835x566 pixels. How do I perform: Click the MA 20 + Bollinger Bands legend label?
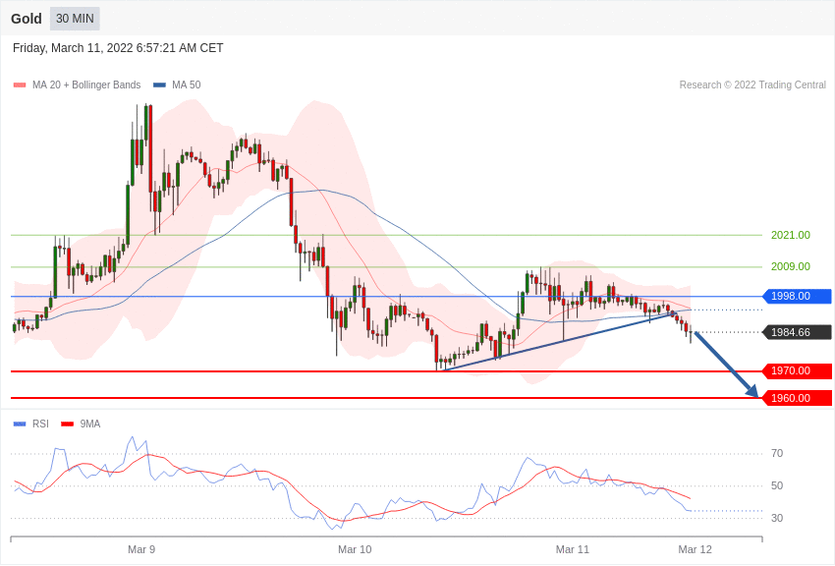(86, 85)
